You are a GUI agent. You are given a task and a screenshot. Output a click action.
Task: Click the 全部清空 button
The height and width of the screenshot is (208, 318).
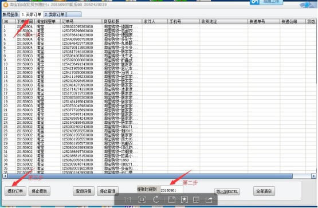pyautogui.click(x=264, y=191)
